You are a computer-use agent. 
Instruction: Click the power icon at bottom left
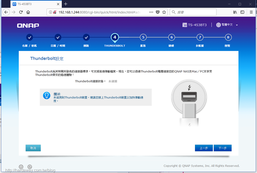tap(21, 167)
